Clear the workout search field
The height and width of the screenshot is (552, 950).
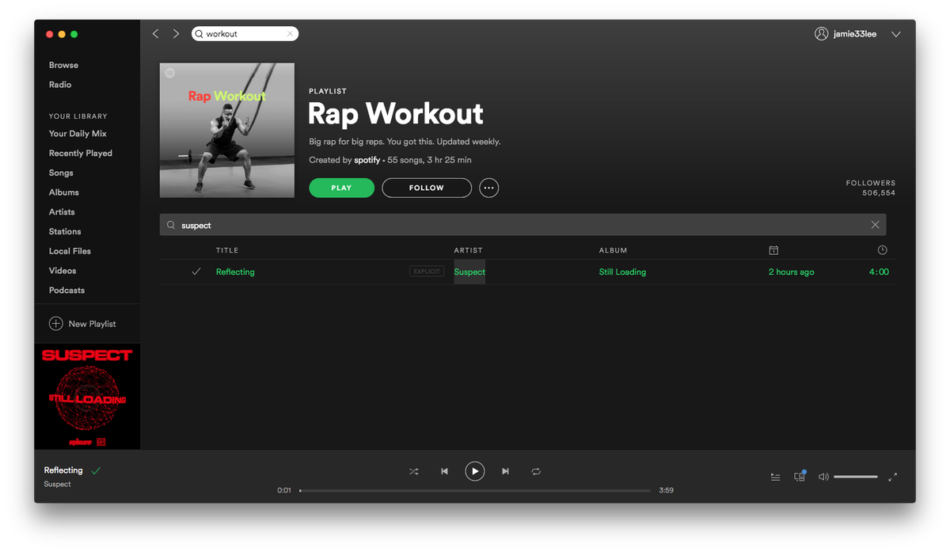(290, 34)
